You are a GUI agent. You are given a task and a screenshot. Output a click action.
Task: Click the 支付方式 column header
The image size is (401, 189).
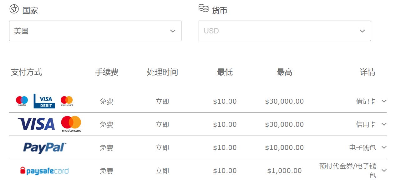[x=27, y=72]
